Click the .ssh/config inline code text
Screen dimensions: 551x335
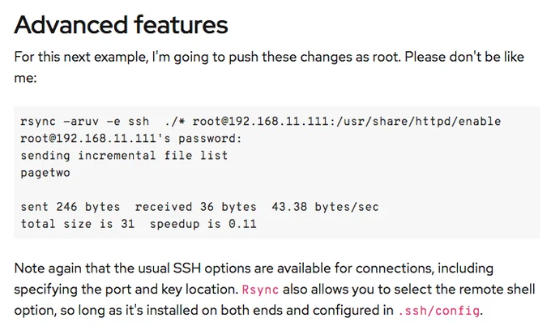coord(439,311)
